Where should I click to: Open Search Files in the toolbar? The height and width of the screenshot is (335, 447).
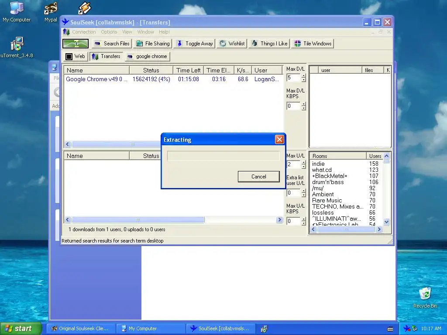tap(112, 44)
